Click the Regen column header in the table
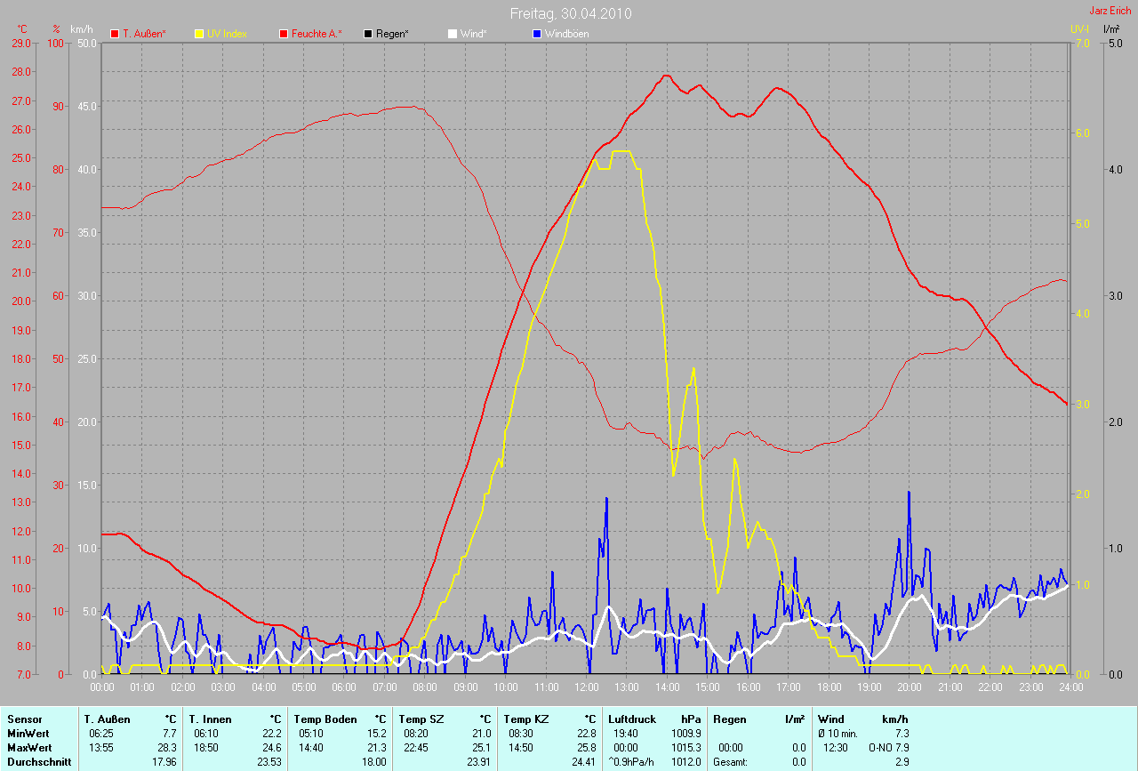This screenshot has height=771, width=1138. click(x=730, y=719)
